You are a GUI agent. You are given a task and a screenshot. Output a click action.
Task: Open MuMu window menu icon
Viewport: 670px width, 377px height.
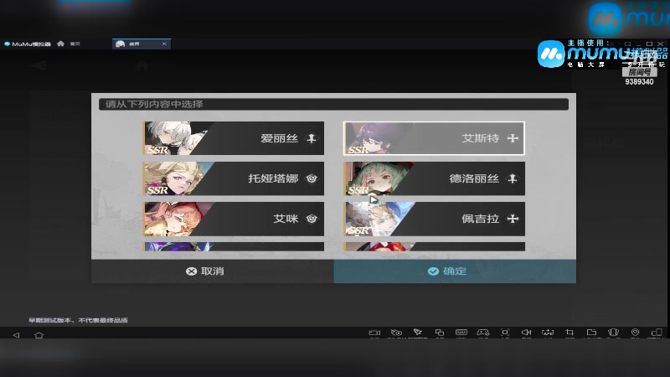pyautogui.click(x=612, y=44)
